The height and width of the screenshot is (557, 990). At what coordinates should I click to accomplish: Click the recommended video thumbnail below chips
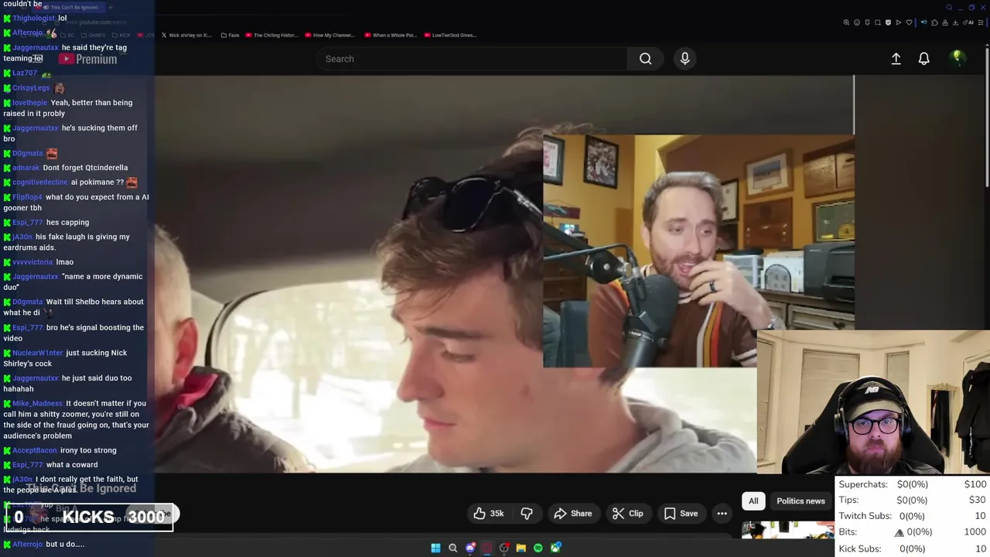[787, 529]
